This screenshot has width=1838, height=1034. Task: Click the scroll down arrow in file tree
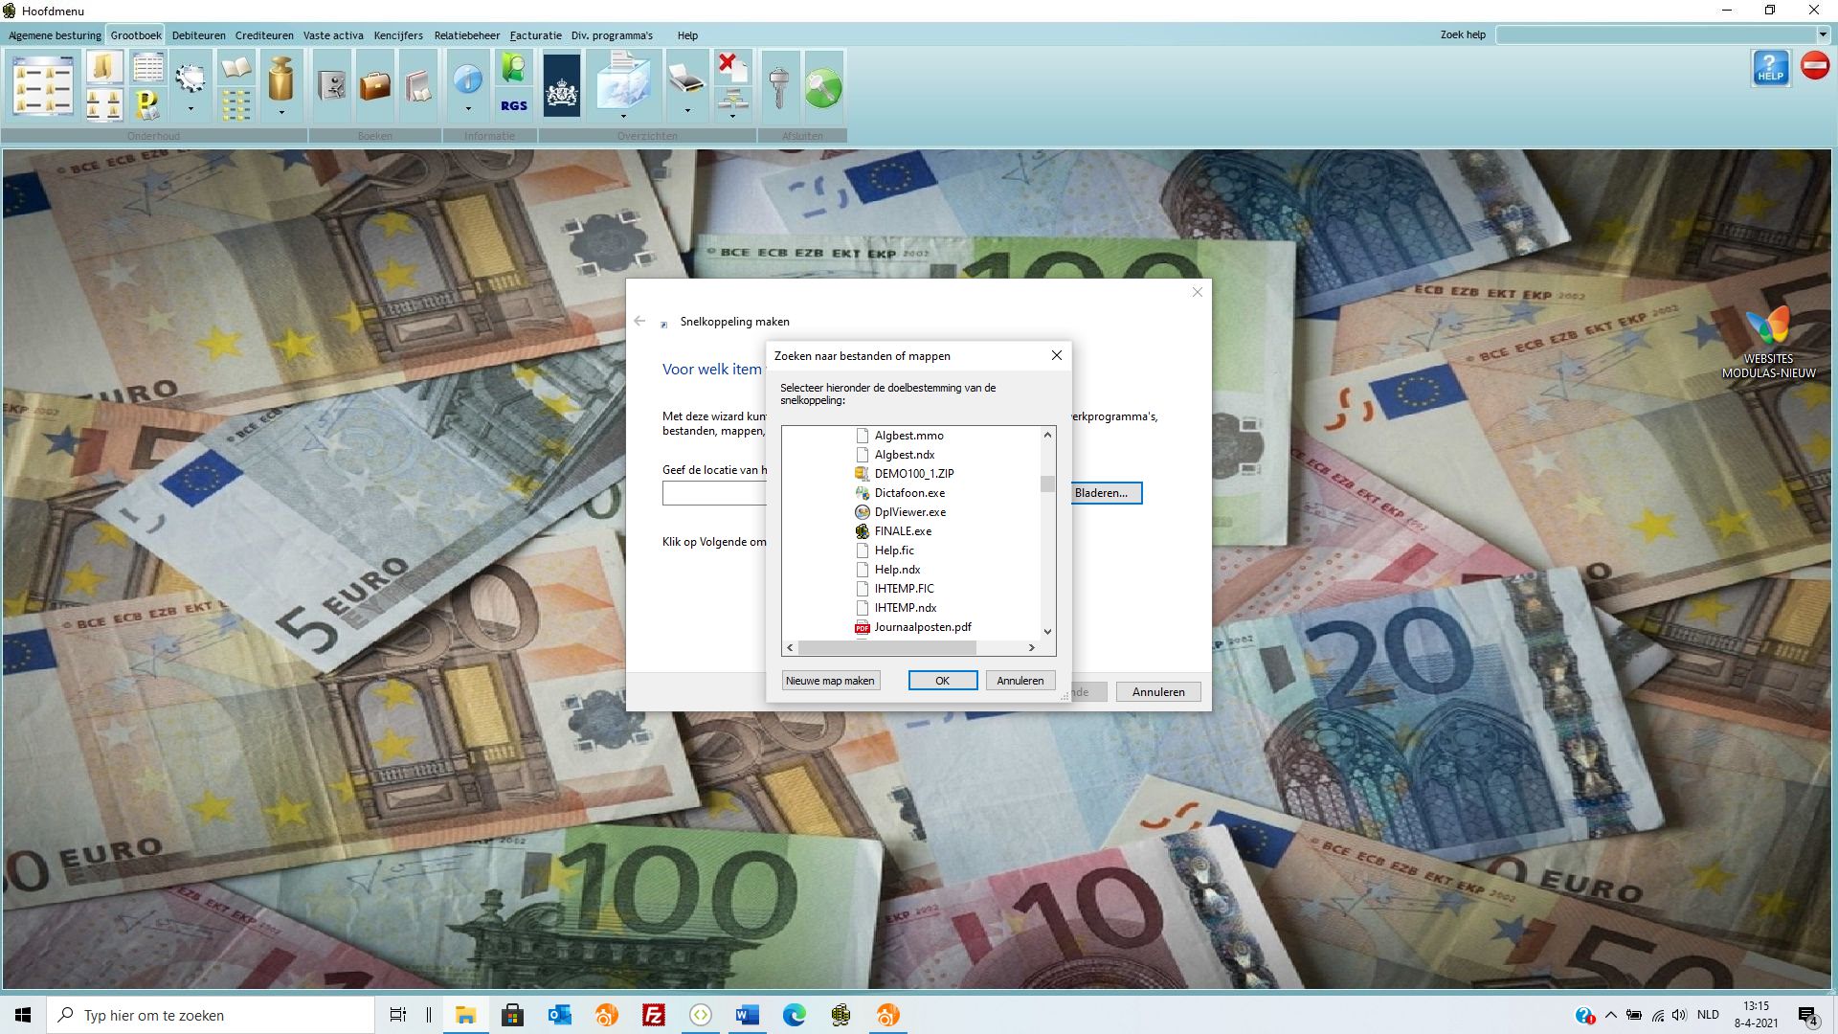[x=1047, y=631]
